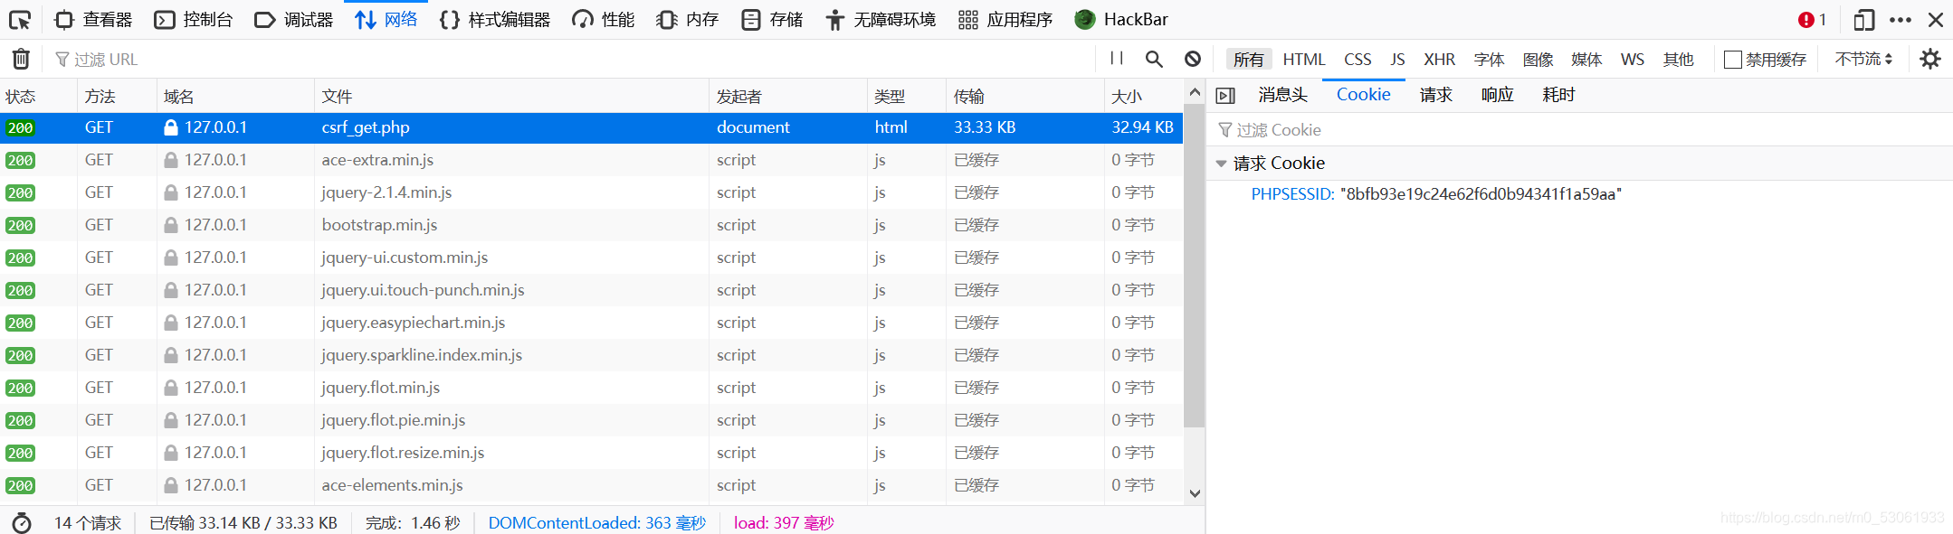Viewport: 1953px width, 534px height.
Task: Open the Inspector (查看器) panel
Action: coord(93,19)
